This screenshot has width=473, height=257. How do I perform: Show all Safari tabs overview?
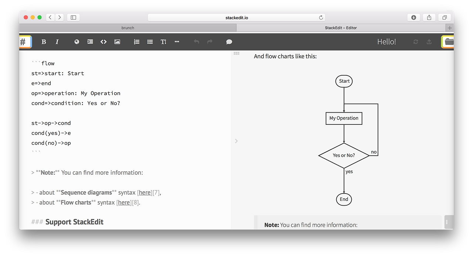(x=445, y=17)
